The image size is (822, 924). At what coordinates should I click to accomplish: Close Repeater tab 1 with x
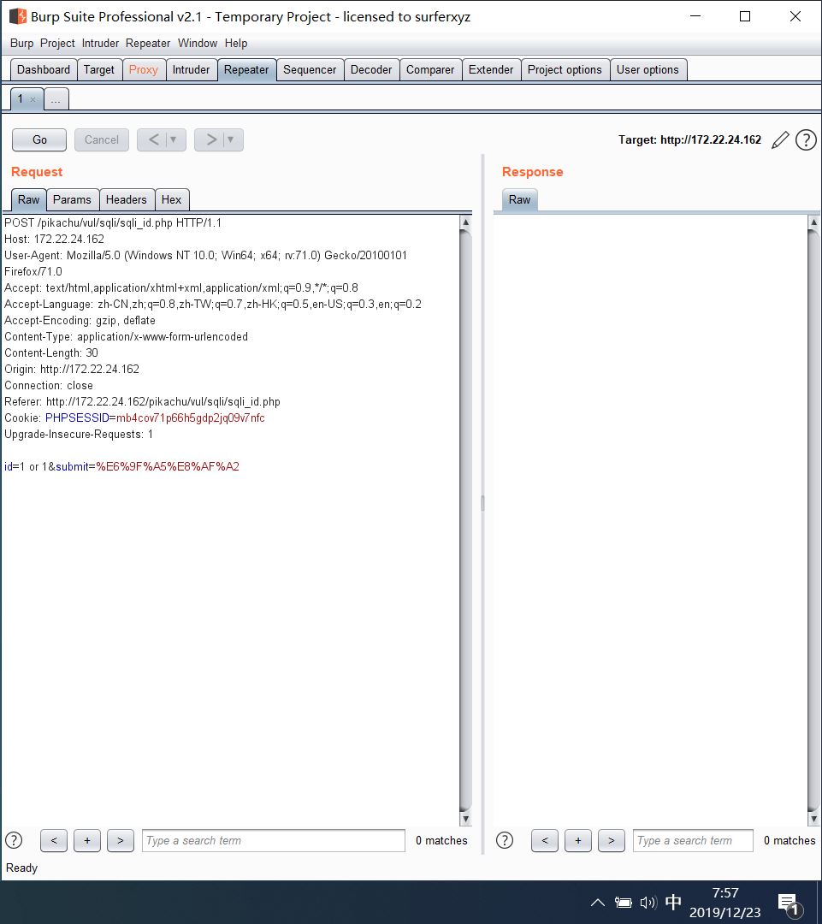coord(33,99)
